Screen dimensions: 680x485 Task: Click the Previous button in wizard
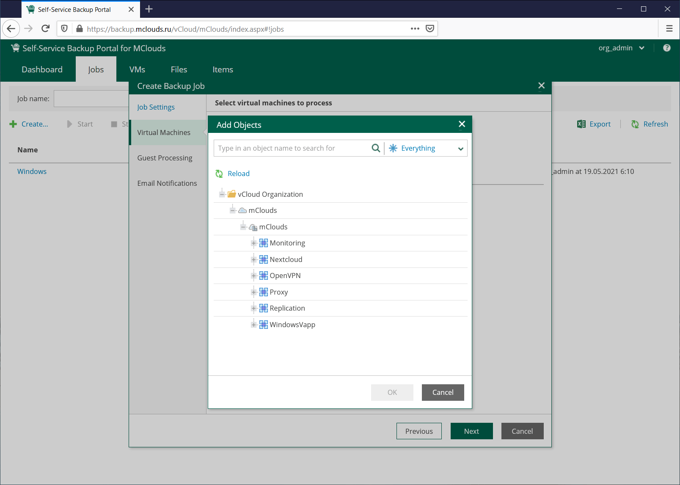click(x=419, y=431)
